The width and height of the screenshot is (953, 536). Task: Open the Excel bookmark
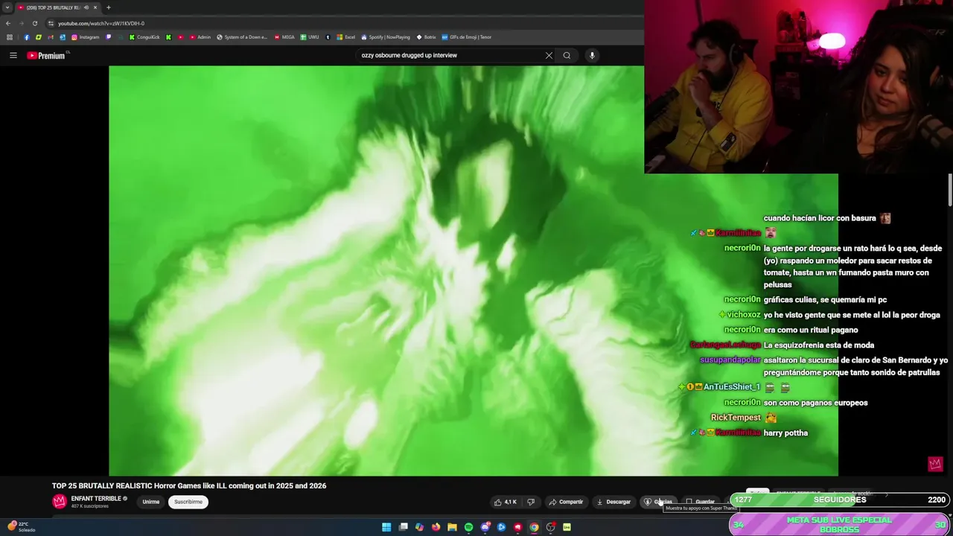(346, 36)
